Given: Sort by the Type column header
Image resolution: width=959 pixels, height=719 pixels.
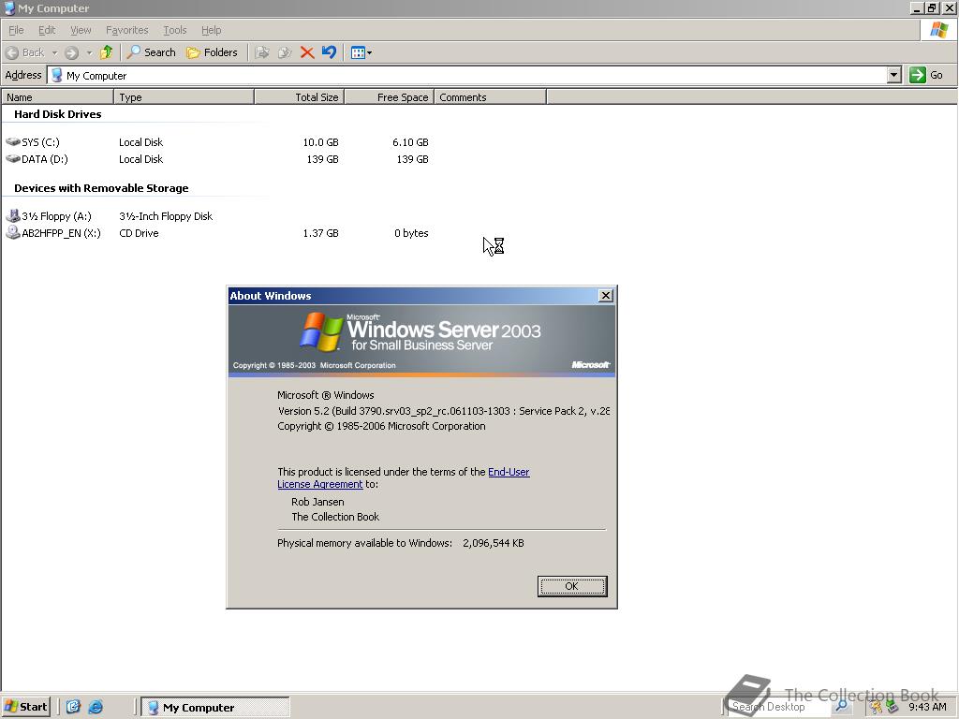Looking at the screenshot, I should click(x=184, y=97).
